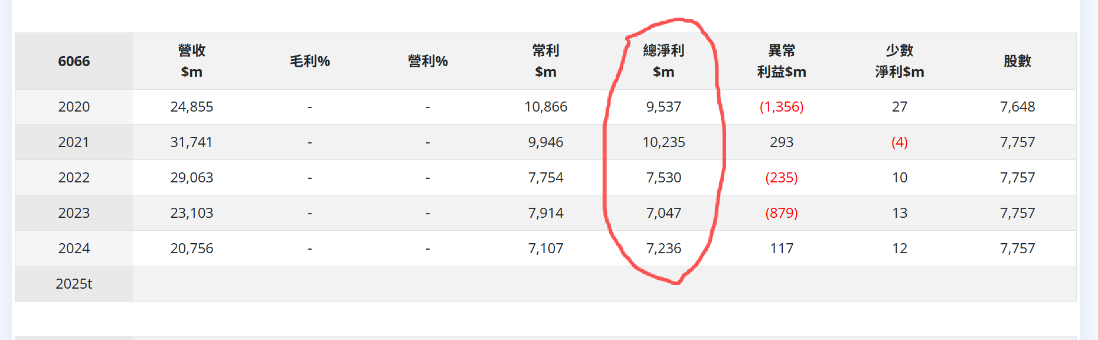This screenshot has height=340, width=1098.
Task: Click the 營收 $m column header
Action: coord(191,61)
